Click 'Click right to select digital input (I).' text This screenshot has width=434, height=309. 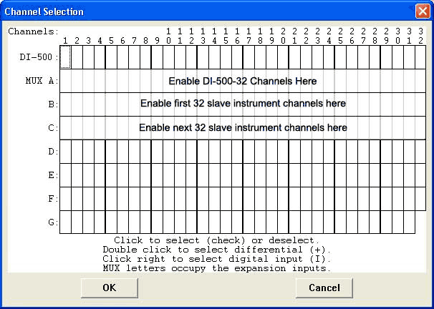(217, 259)
